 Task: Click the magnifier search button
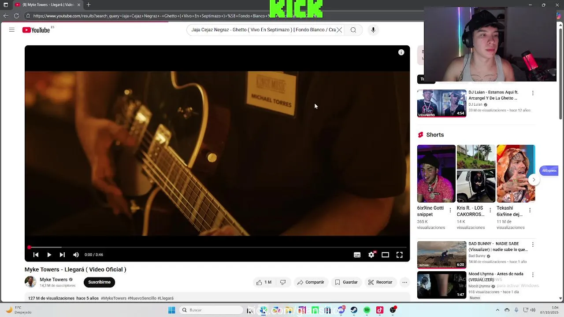click(353, 30)
